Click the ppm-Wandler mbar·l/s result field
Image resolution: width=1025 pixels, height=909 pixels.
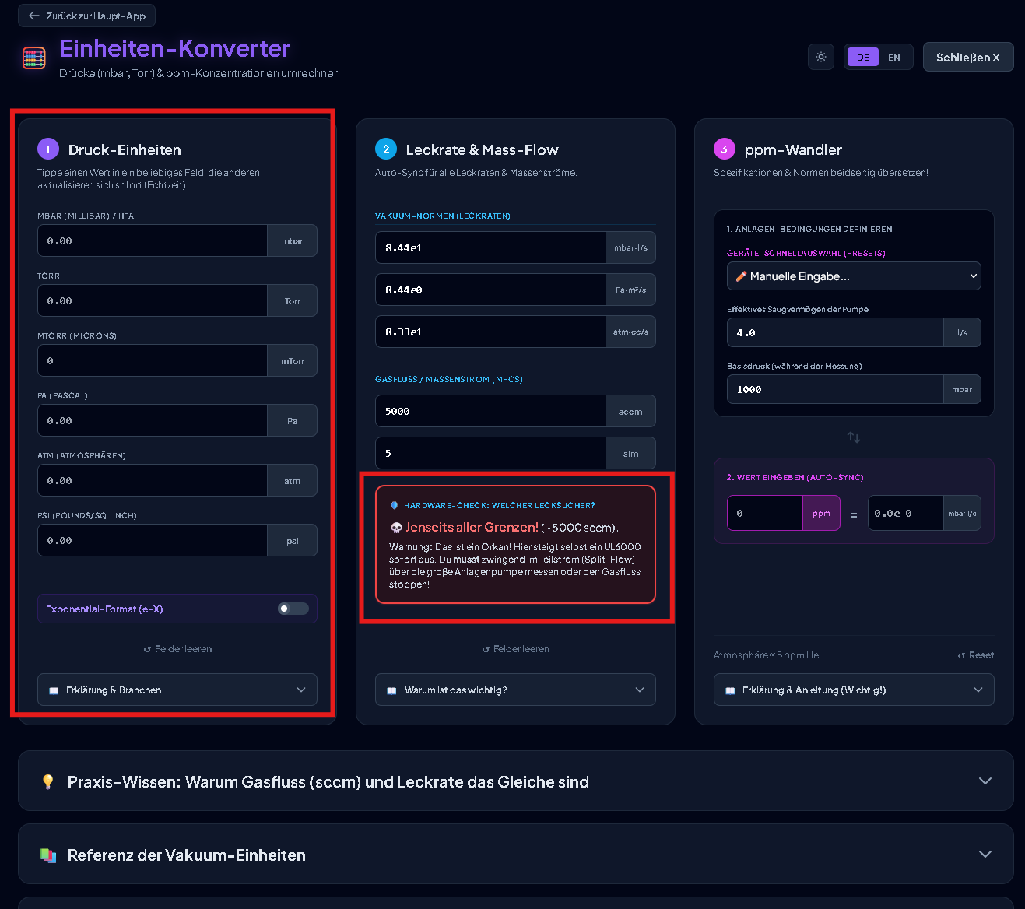click(x=905, y=513)
